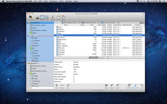Sort by the Name column header
Image resolution: width=167 pixels, height=104 pixels.
click(x=66, y=25)
